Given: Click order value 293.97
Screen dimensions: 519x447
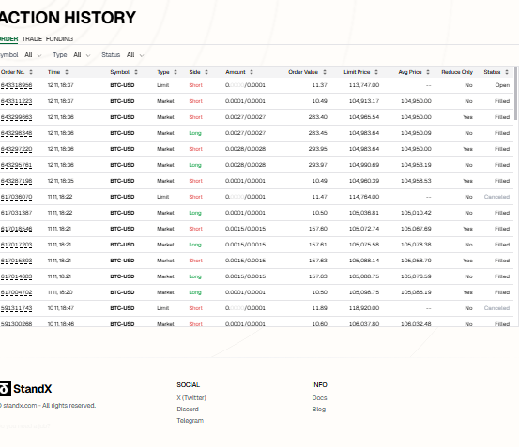Looking at the screenshot, I should pyautogui.click(x=318, y=165).
